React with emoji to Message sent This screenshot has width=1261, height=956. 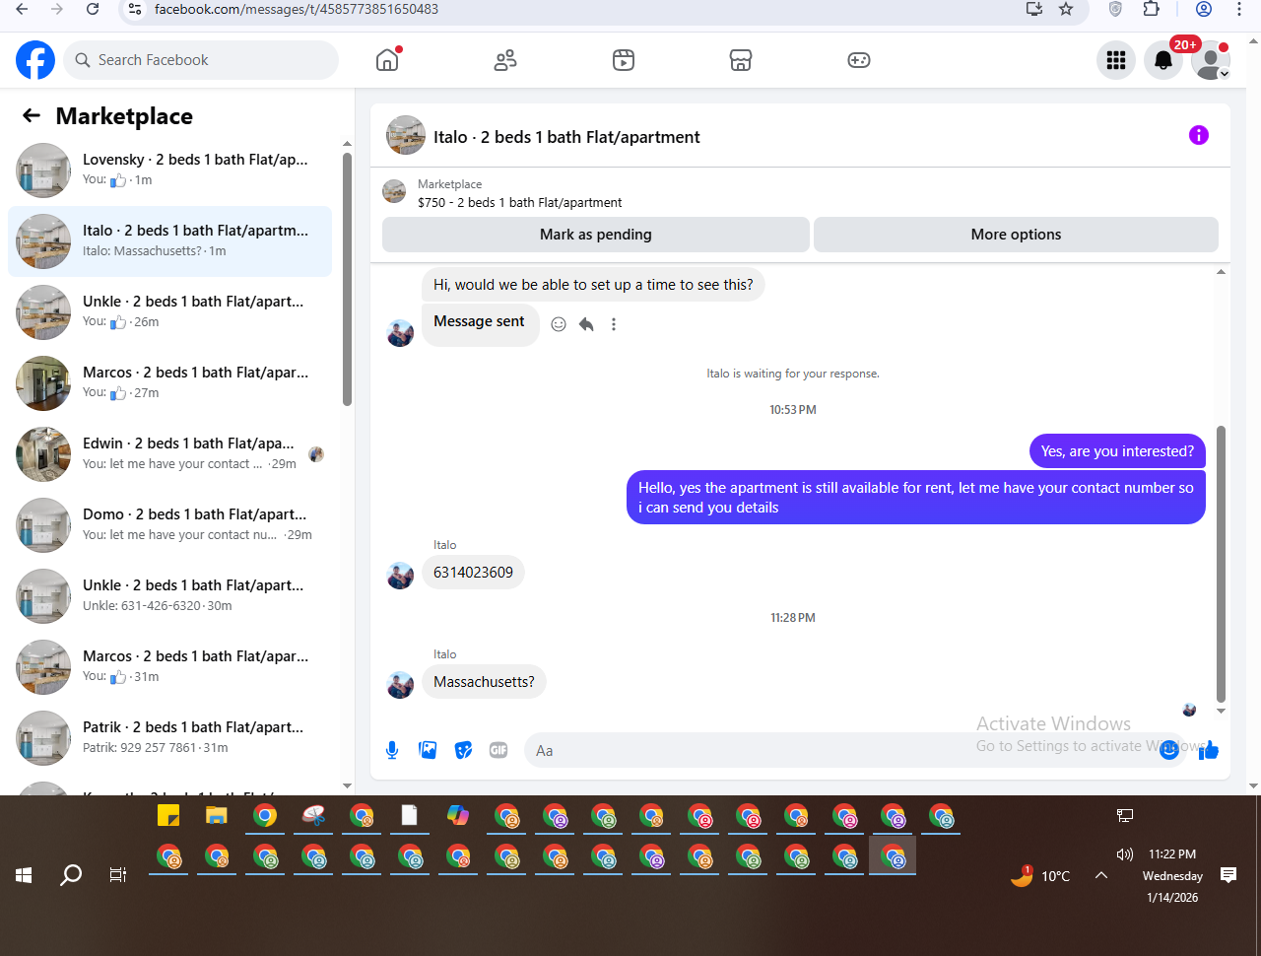(559, 324)
